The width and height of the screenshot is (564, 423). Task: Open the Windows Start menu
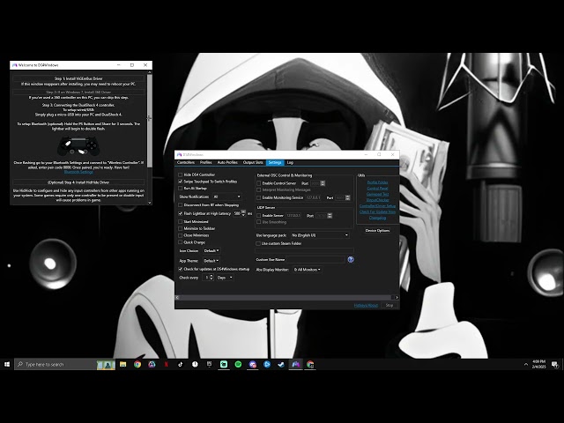coord(7,364)
